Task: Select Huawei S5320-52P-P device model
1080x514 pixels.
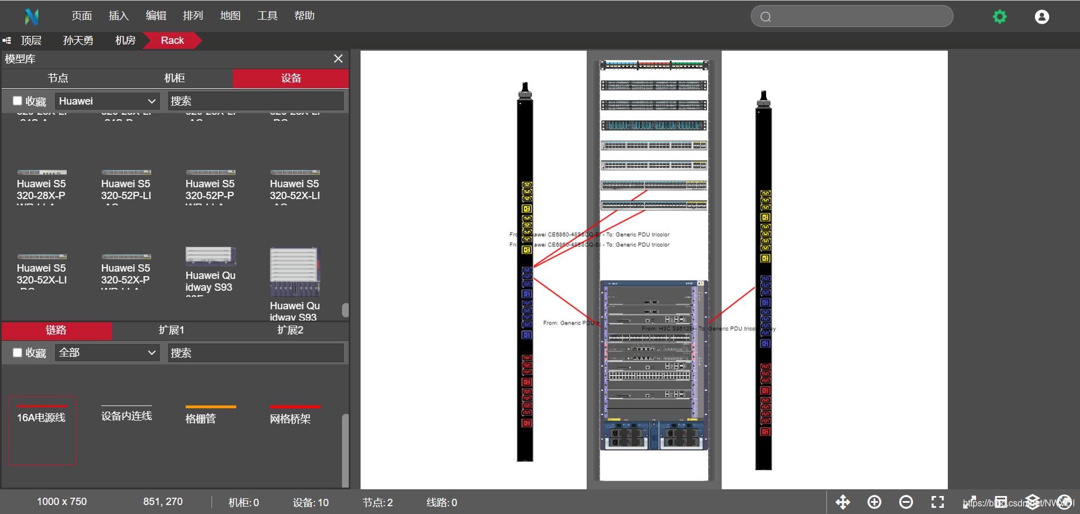Action: [x=210, y=186]
